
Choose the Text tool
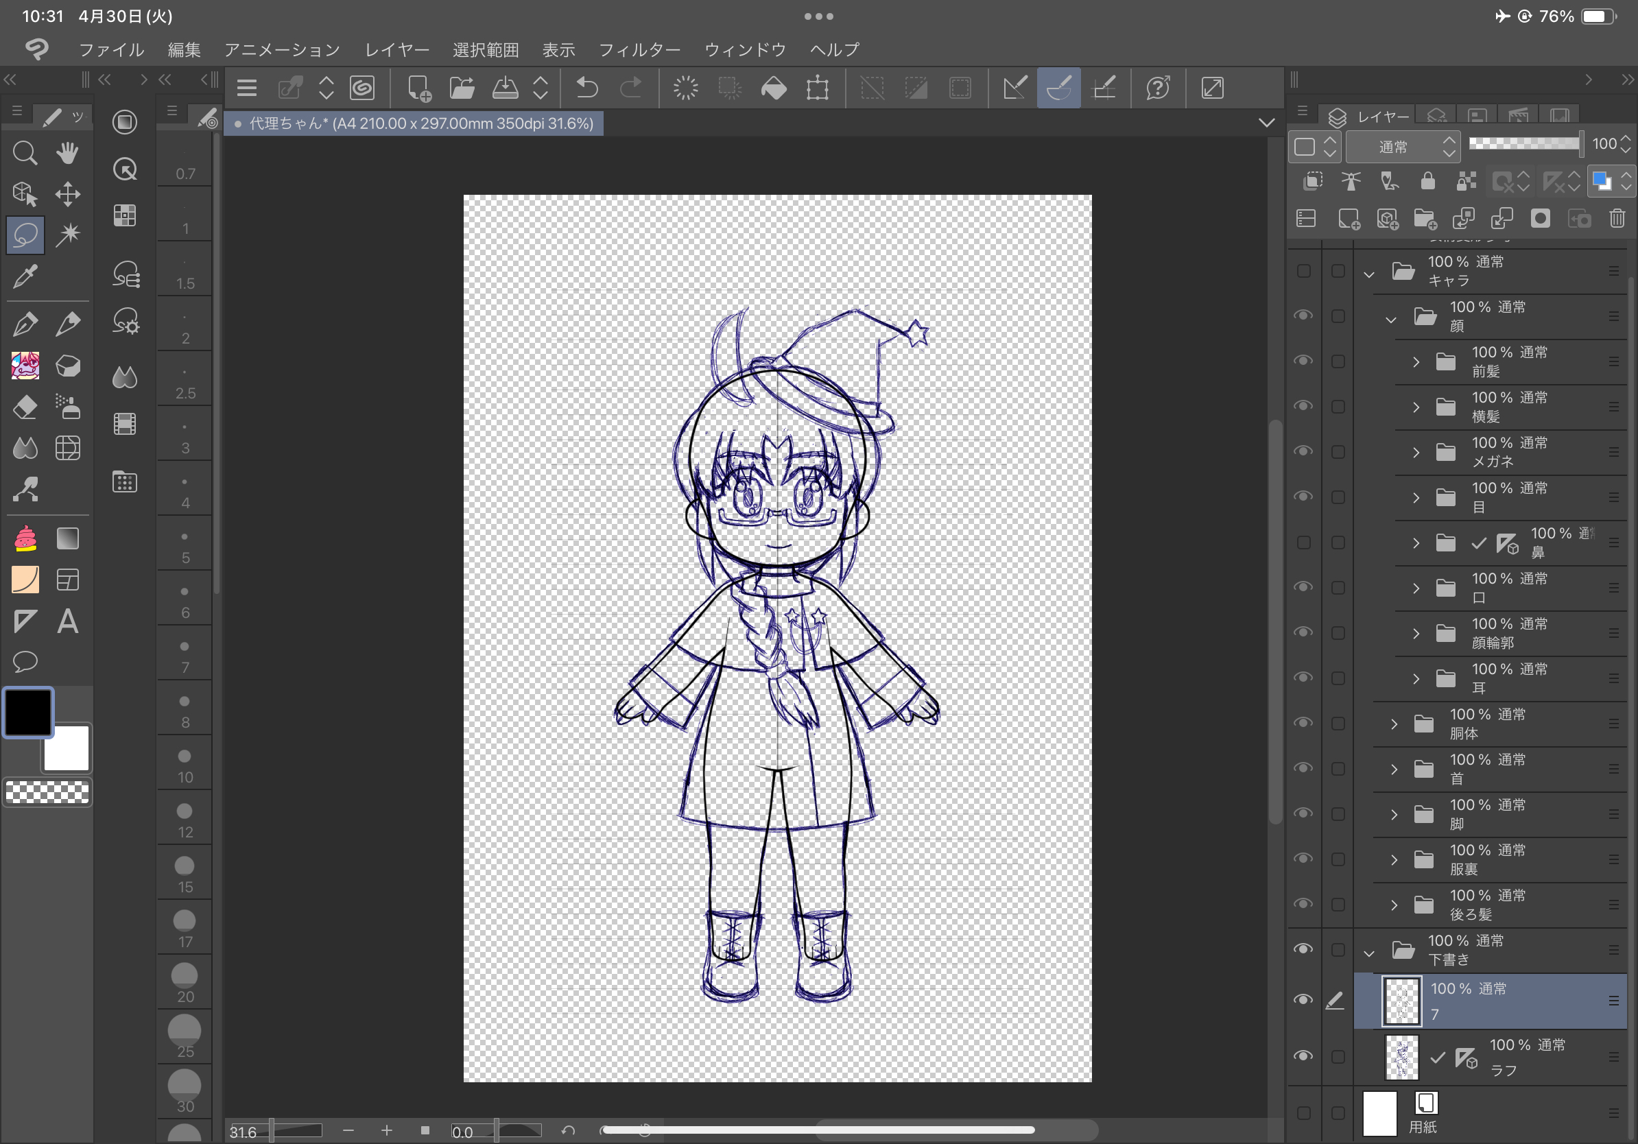click(68, 621)
